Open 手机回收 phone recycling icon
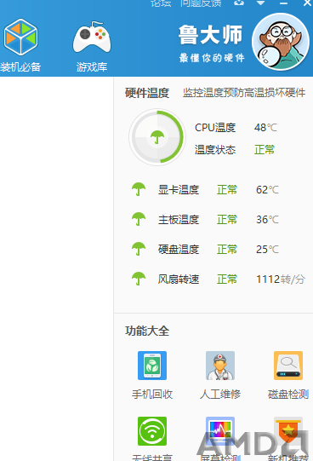This screenshot has height=461, width=313. [x=152, y=366]
